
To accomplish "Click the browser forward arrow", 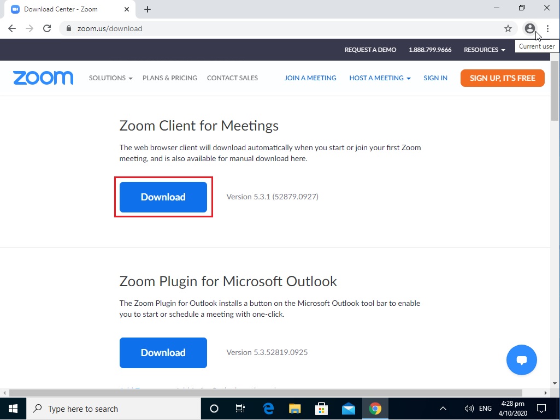I will 30,28.
